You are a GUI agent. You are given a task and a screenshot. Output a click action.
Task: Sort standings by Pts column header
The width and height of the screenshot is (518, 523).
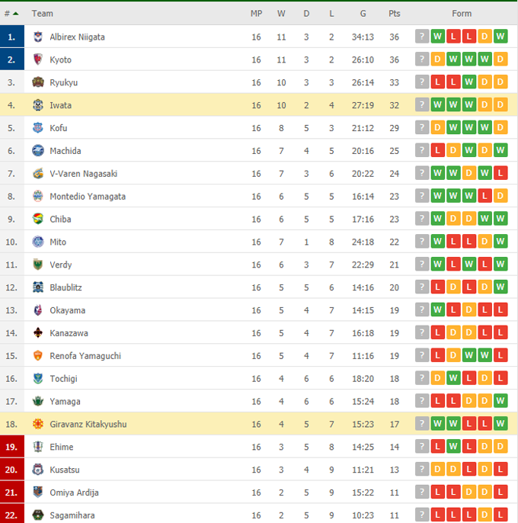click(x=394, y=13)
